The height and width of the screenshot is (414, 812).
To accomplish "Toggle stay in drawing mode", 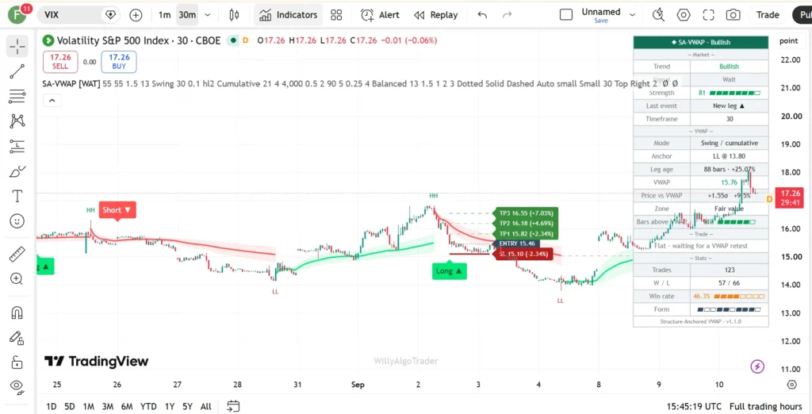I will 17,337.
